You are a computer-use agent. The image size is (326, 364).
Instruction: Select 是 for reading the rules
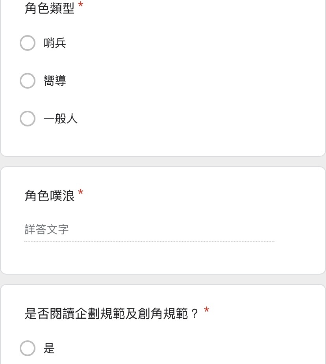(x=28, y=348)
